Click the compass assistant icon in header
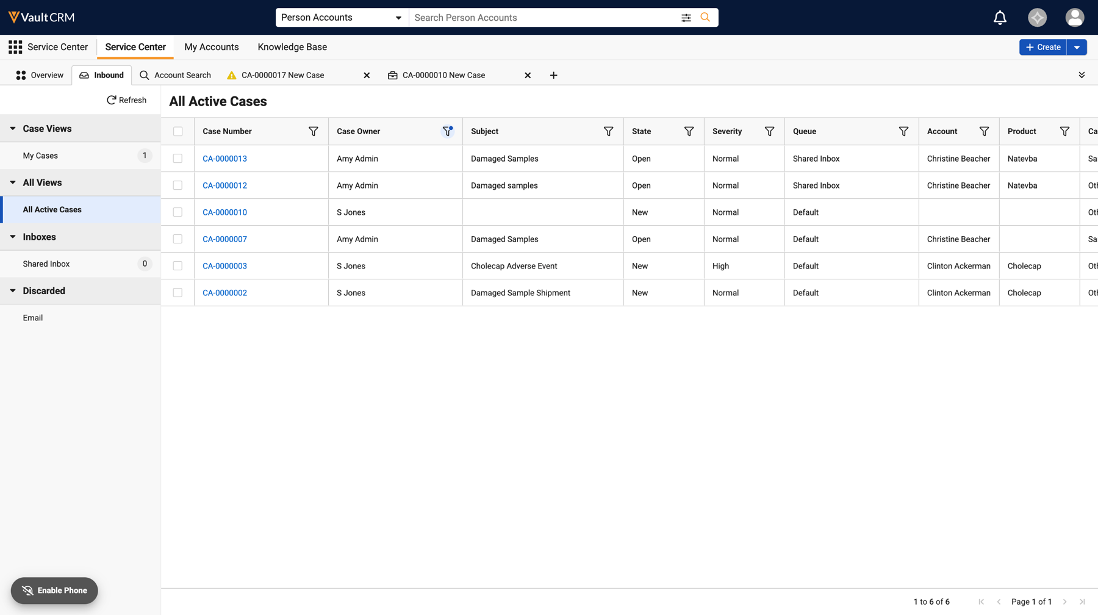1098x615 pixels. click(1037, 18)
